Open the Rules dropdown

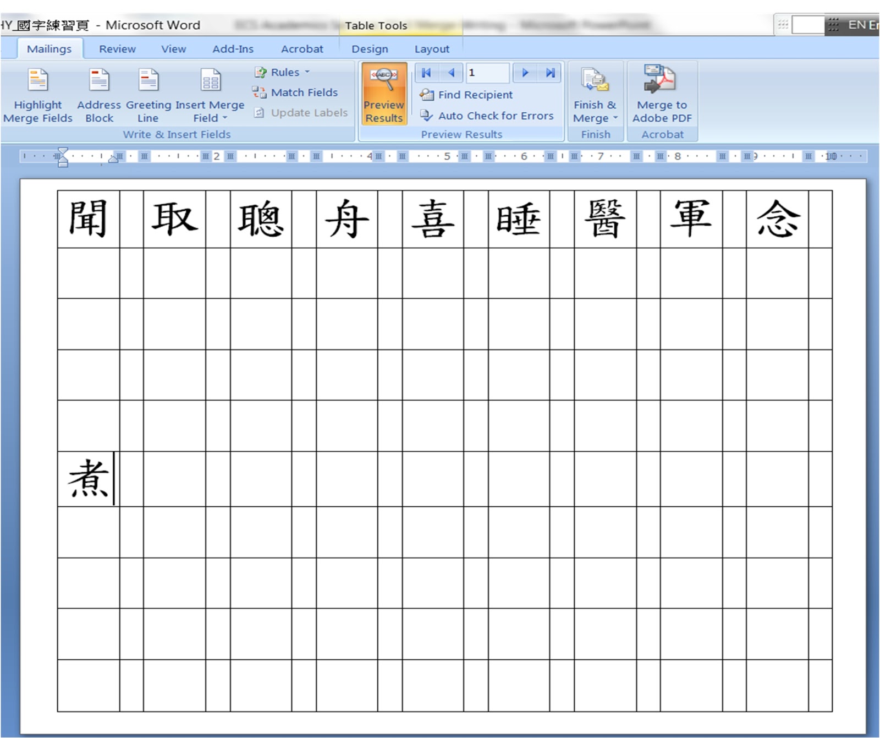pos(283,72)
